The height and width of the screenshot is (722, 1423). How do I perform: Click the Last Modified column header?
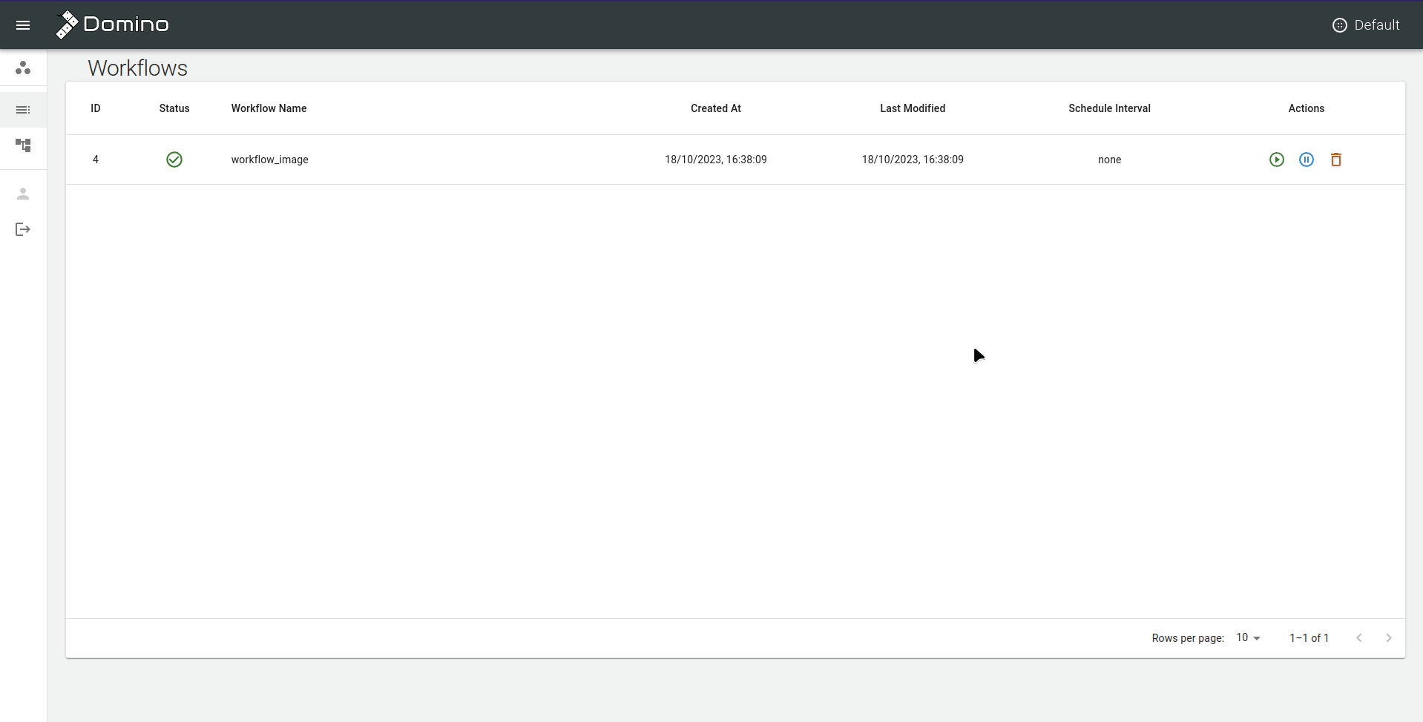click(x=913, y=108)
